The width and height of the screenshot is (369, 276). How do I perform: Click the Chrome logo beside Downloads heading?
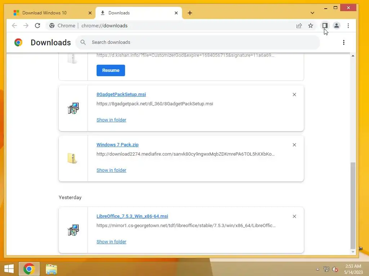point(18,42)
